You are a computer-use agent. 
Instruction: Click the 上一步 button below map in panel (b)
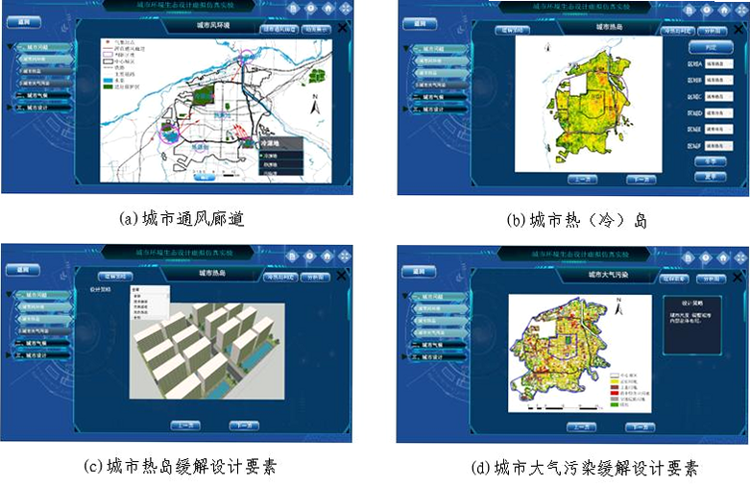[x=582, y=180]
